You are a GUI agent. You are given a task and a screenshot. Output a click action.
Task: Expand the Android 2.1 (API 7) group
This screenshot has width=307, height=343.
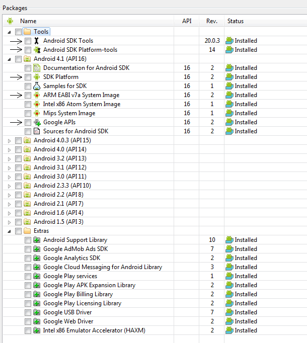(x=9, y=204)
